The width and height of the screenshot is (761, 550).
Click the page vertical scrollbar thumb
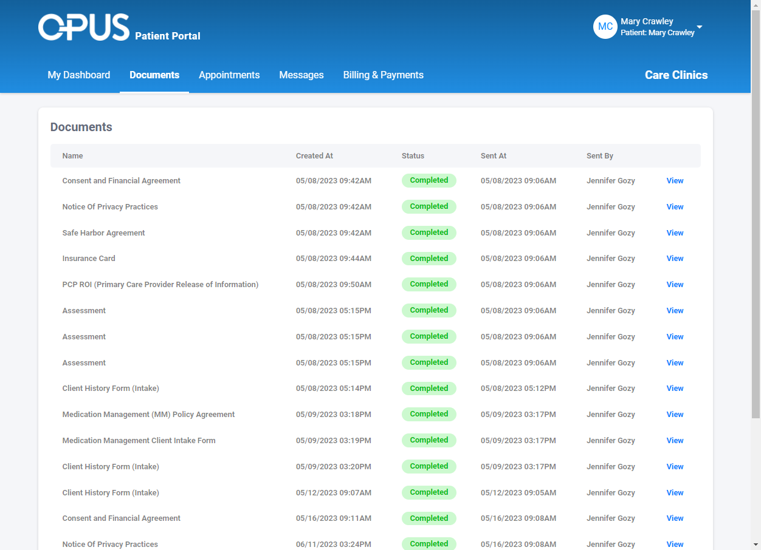[x=756, y=214]
